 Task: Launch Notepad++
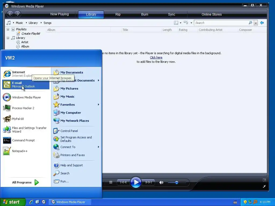26,151
